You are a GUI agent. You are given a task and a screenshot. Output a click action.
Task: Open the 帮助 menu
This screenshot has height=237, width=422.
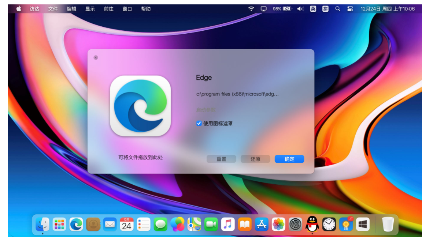pyautogui.click(x=146, y=9)
